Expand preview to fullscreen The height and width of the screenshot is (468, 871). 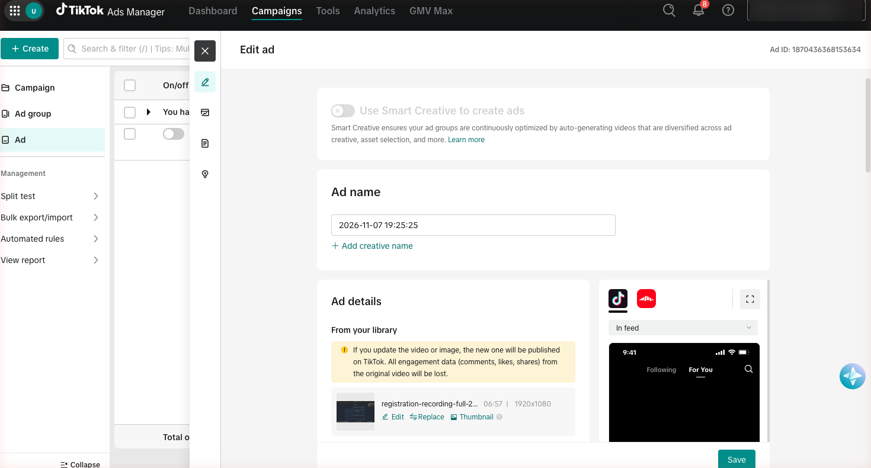(x=750, y=299)
